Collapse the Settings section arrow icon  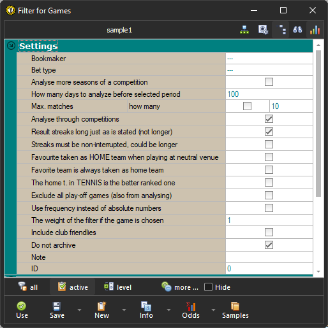[x=11, y=46]
